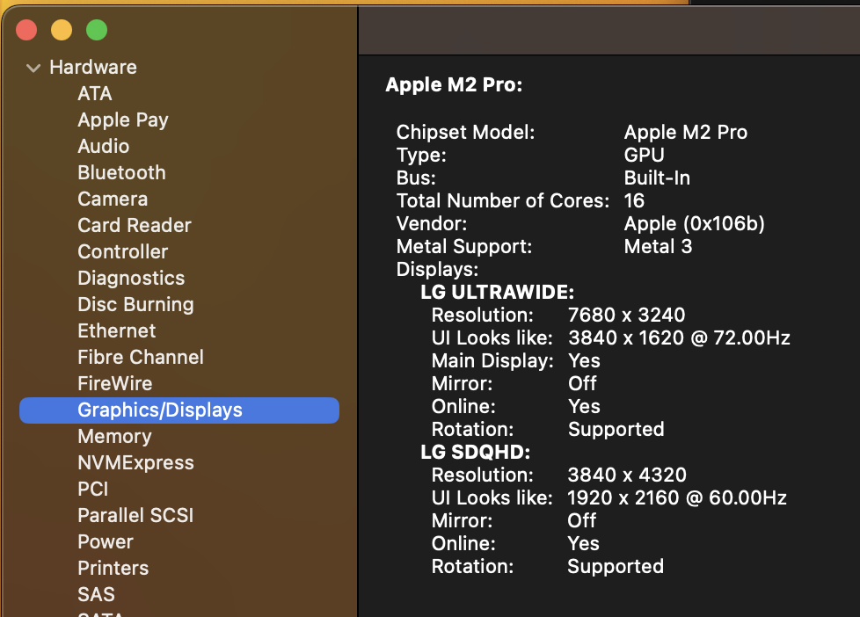
Task: Select Camera in the sidebar
Action: click(113, 199)
